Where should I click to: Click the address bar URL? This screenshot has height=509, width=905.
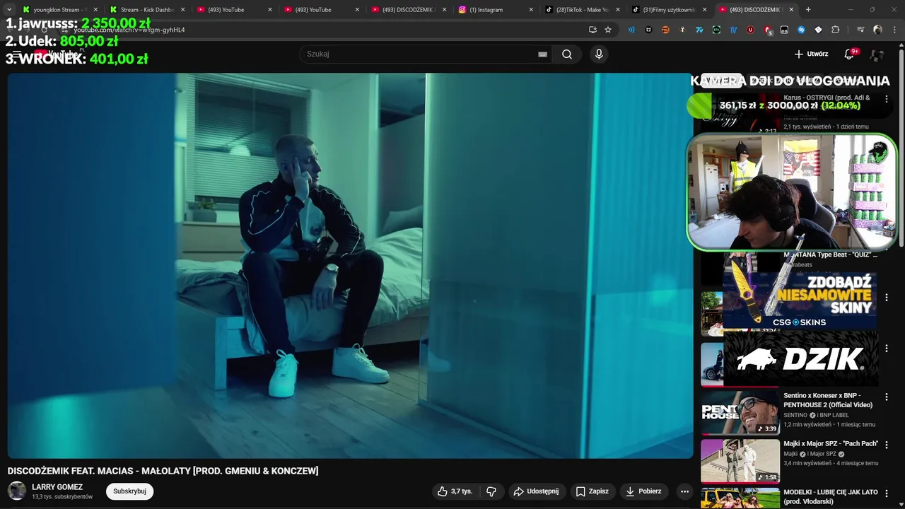coord(129,30)
